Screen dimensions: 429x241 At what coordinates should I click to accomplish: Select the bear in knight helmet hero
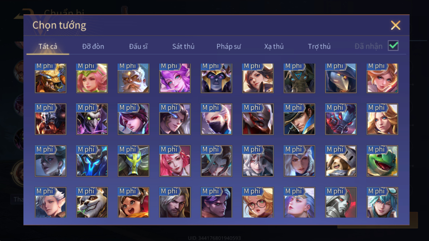(341, 161)
